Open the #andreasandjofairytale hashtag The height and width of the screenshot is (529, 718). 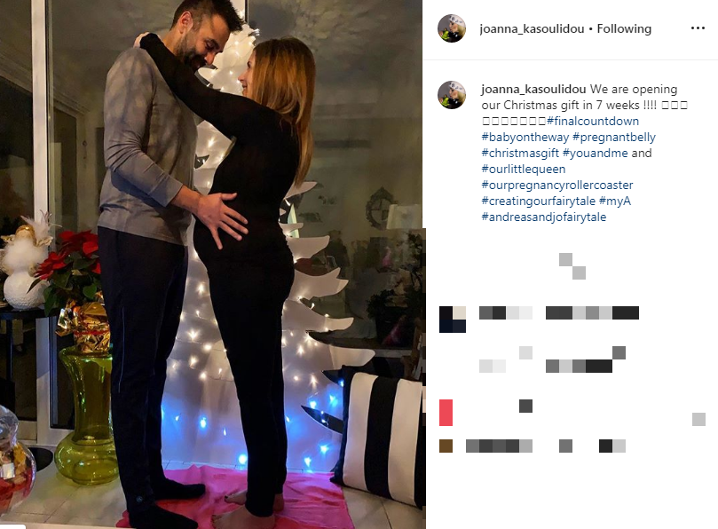tap(543, 217)
